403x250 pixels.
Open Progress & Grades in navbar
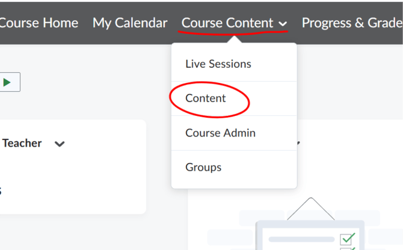352,23
